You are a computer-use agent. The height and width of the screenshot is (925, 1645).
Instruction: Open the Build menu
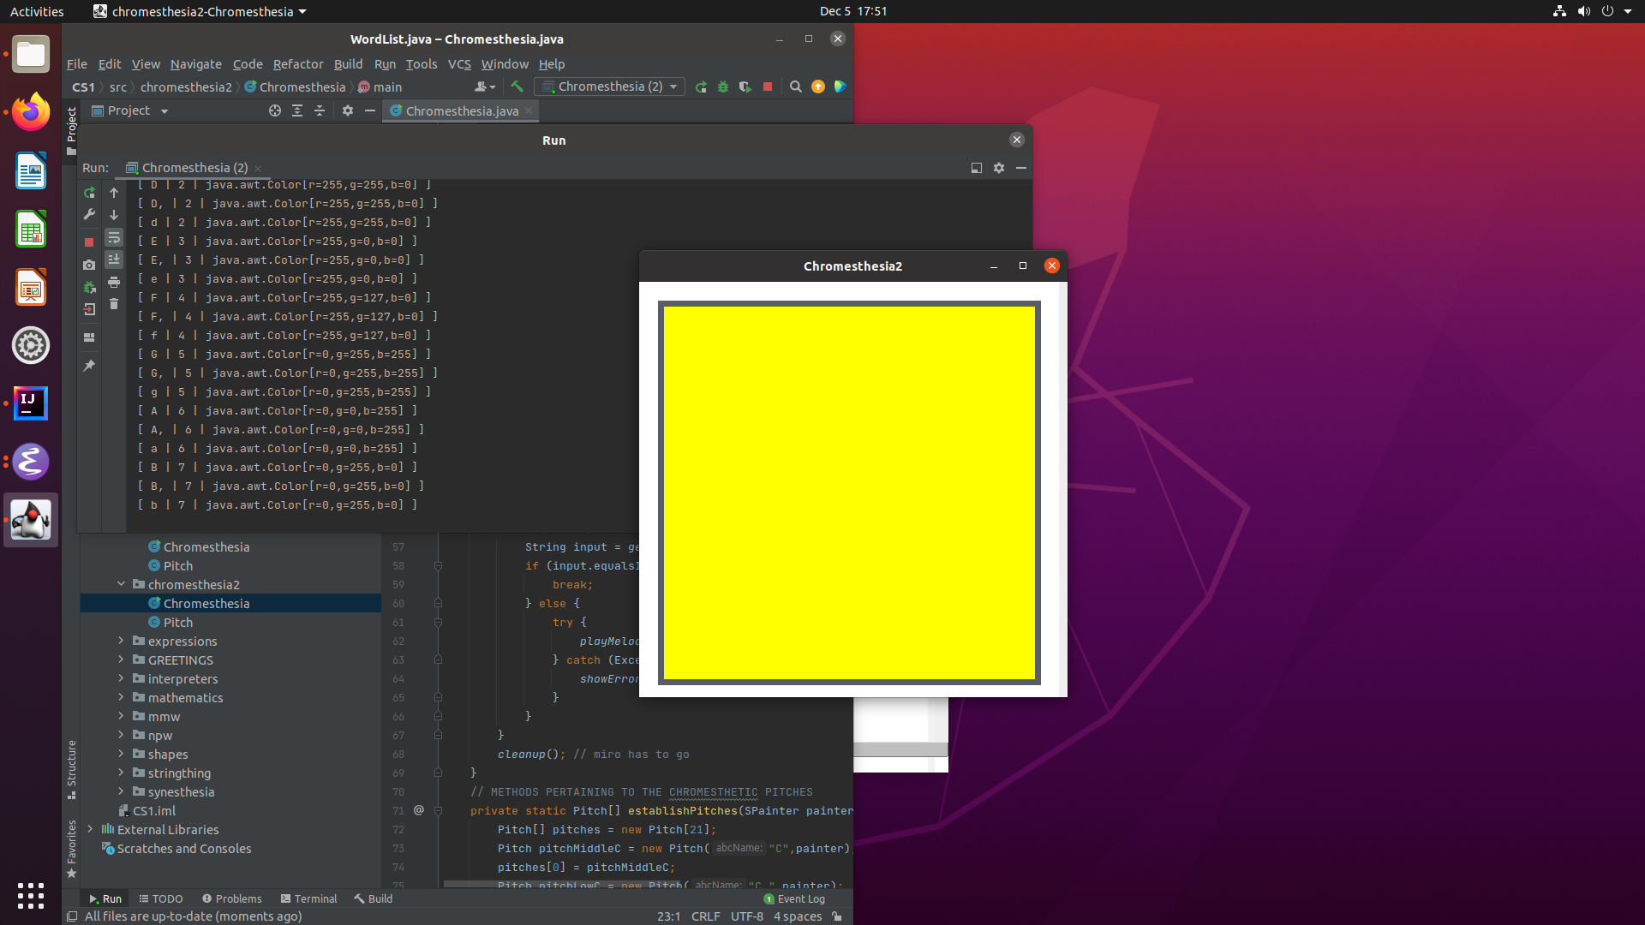(348, 64)
